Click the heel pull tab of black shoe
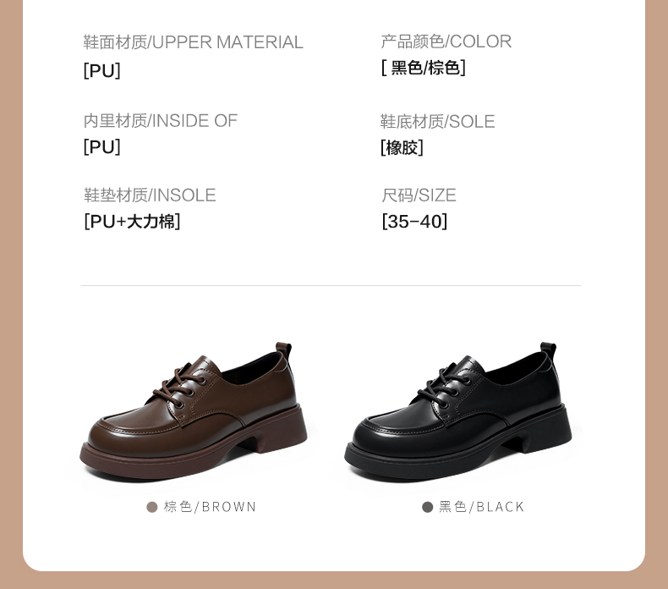668x589 pixels. pos(549,351)
